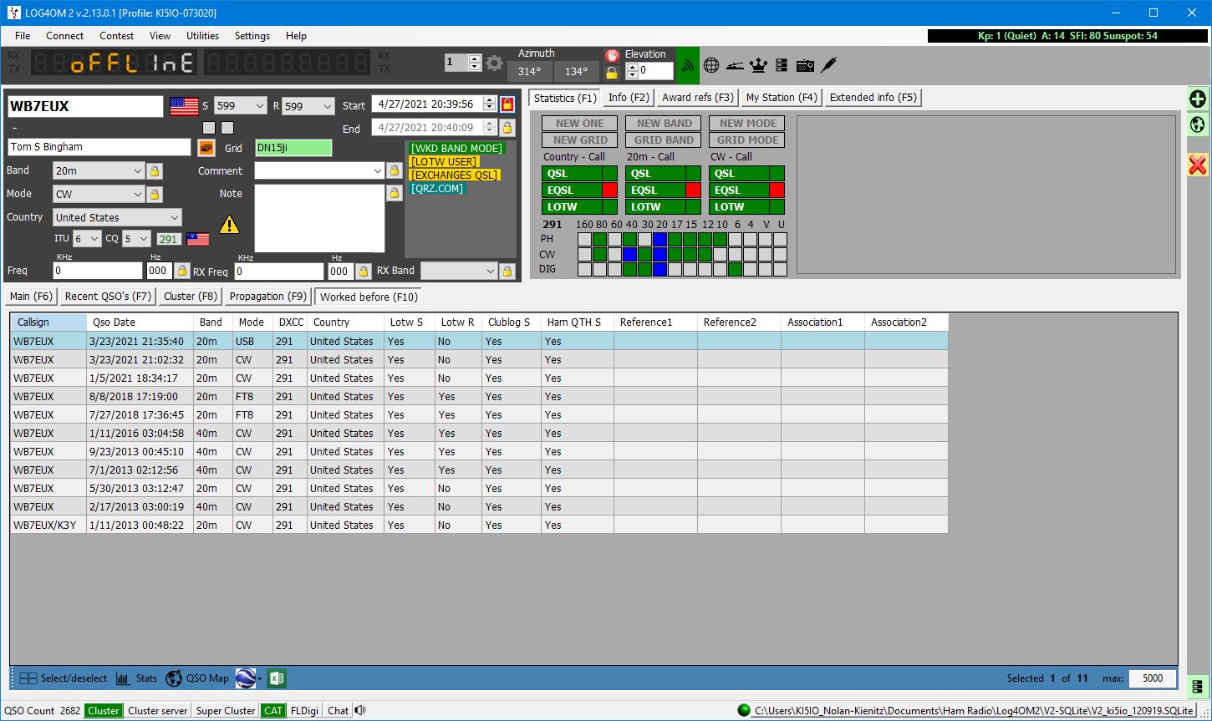Click the green globe icon on right sidebar
This screenshot has width=1212, height=721.
tap(1198, 124)
